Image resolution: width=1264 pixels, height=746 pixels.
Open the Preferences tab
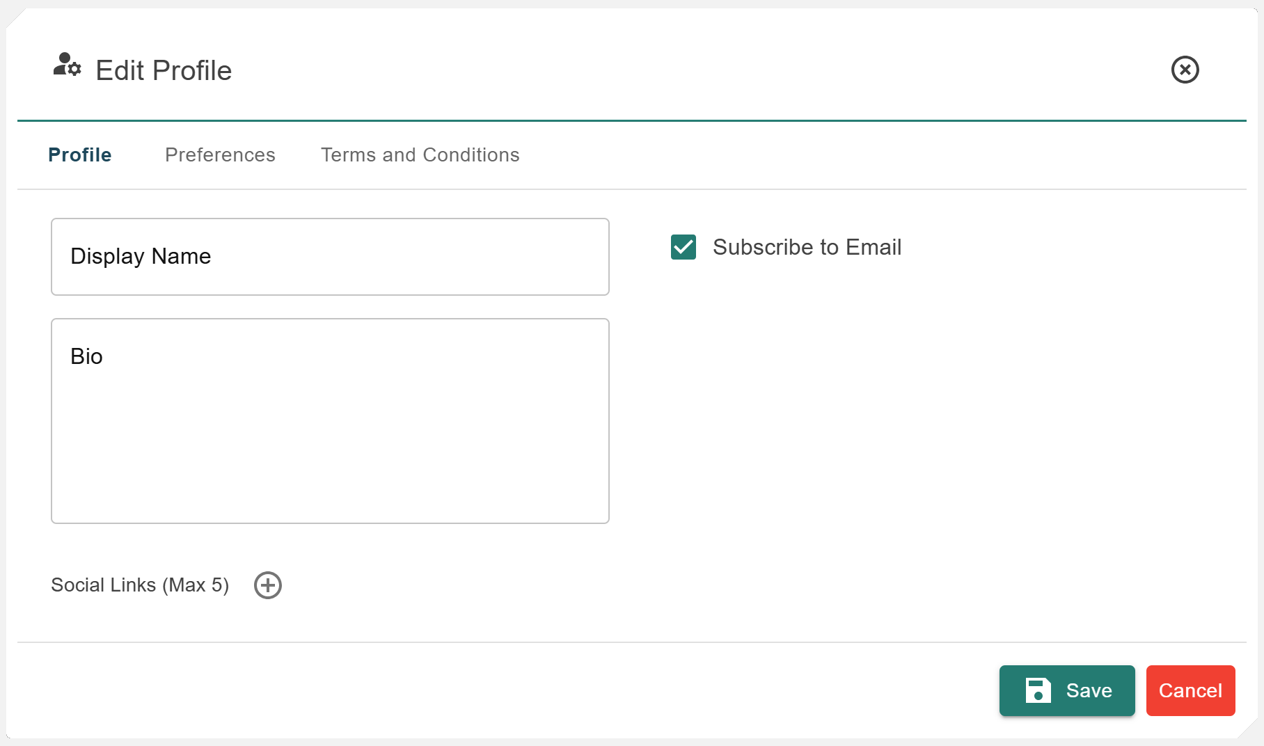220,154
